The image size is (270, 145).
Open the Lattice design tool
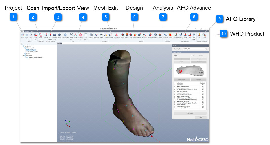pos(135,36)
